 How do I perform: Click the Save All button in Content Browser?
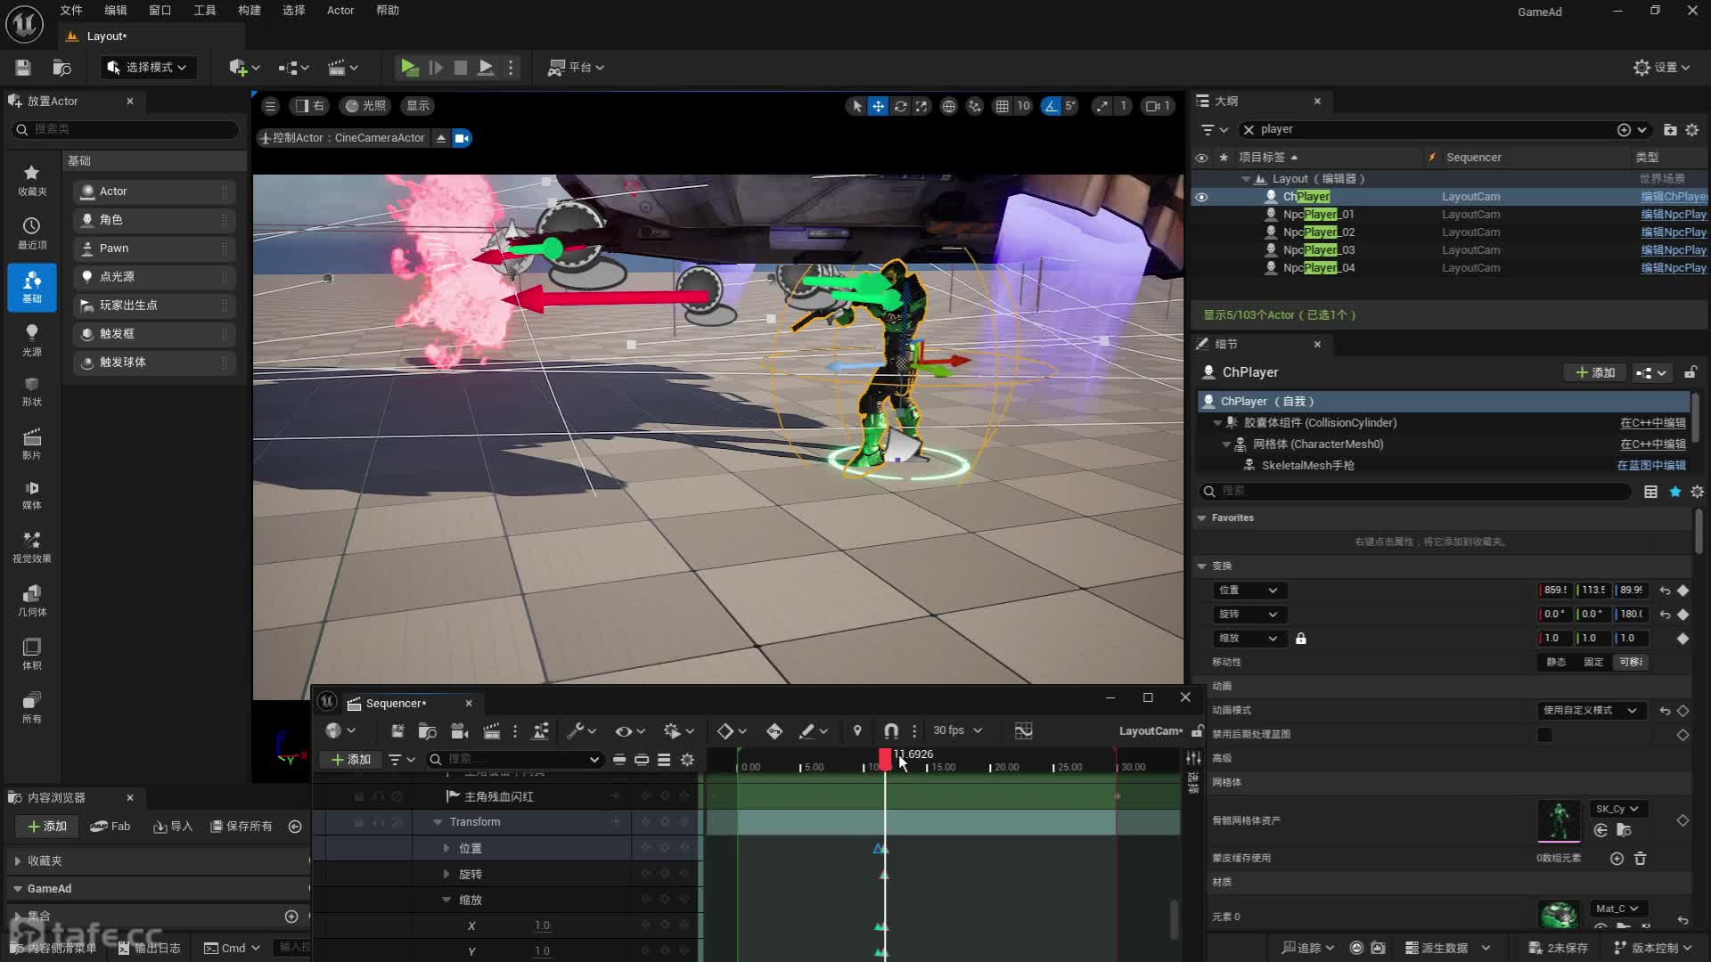[x=241, y=827]
